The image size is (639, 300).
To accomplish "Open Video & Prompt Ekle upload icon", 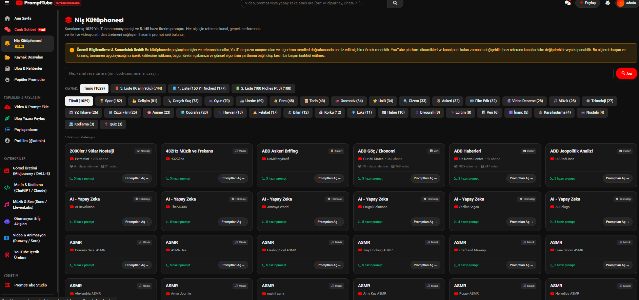I will coord(7,107).
